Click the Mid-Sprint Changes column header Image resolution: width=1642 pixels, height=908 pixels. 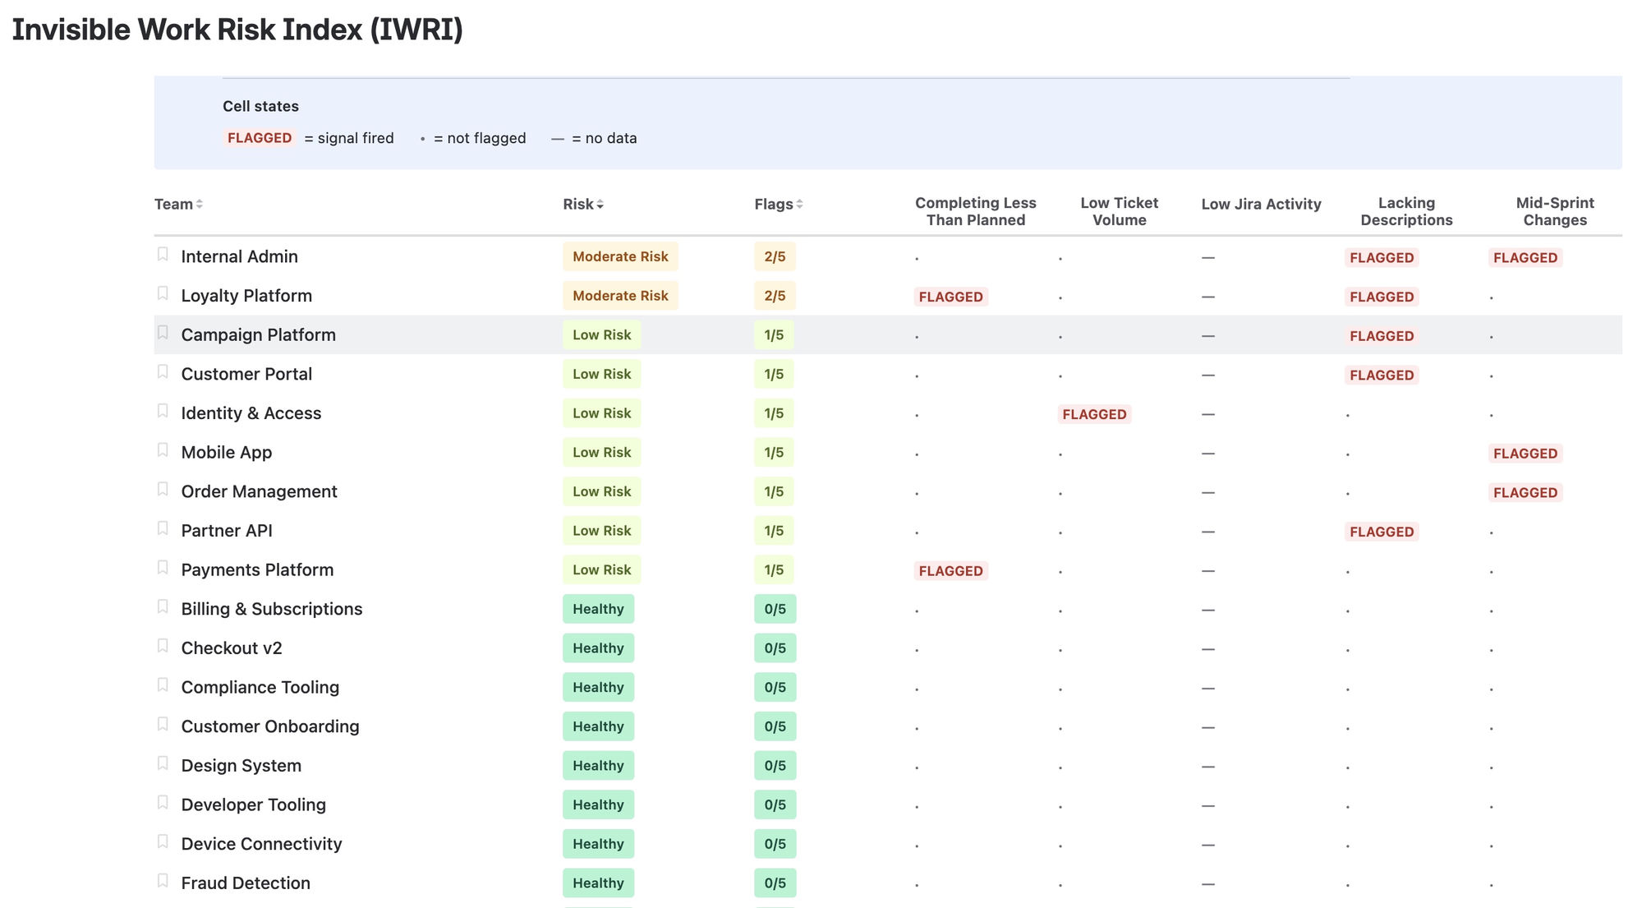1555,211
